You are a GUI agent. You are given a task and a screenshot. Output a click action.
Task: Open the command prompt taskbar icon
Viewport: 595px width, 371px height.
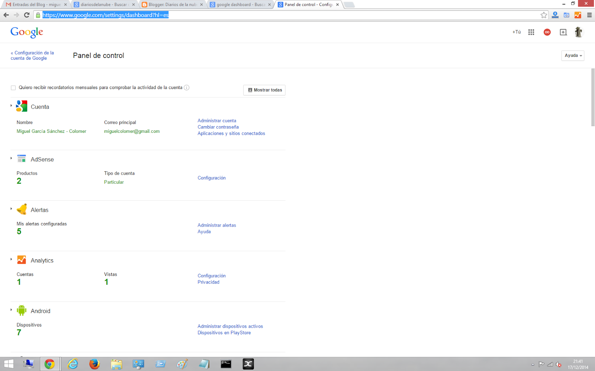pyautogui.click(x=226, y=364)
